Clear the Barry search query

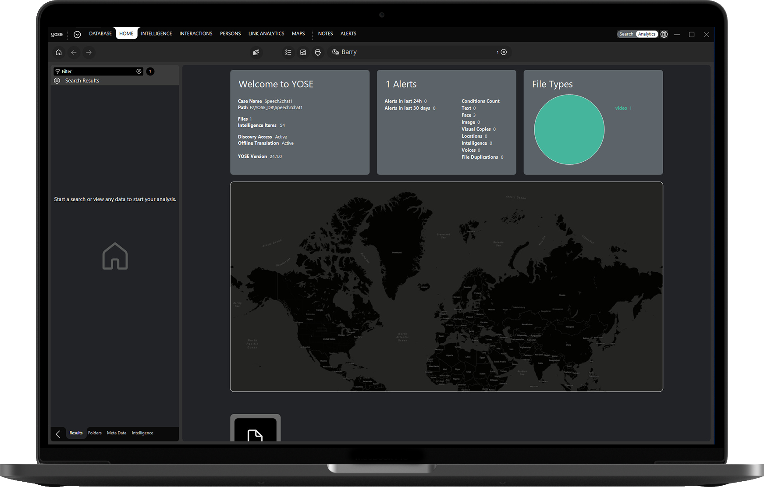click(504, 52)
